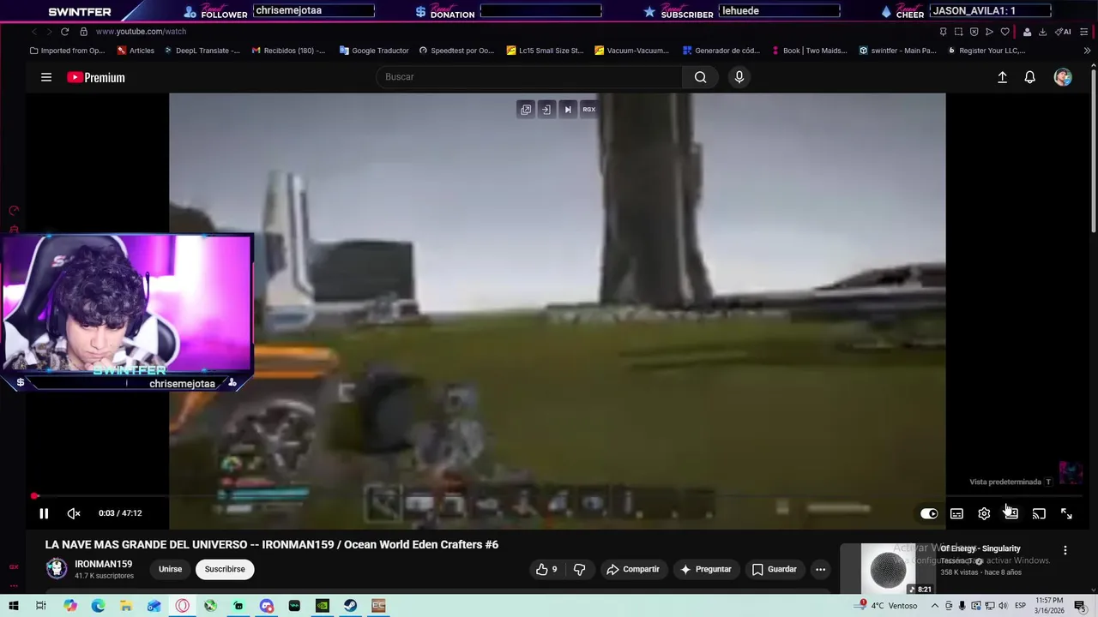The height and width of the screenshot is (617, 1098).
Task: Click the youtube.com address bar
Action: (x=141, y=32)
